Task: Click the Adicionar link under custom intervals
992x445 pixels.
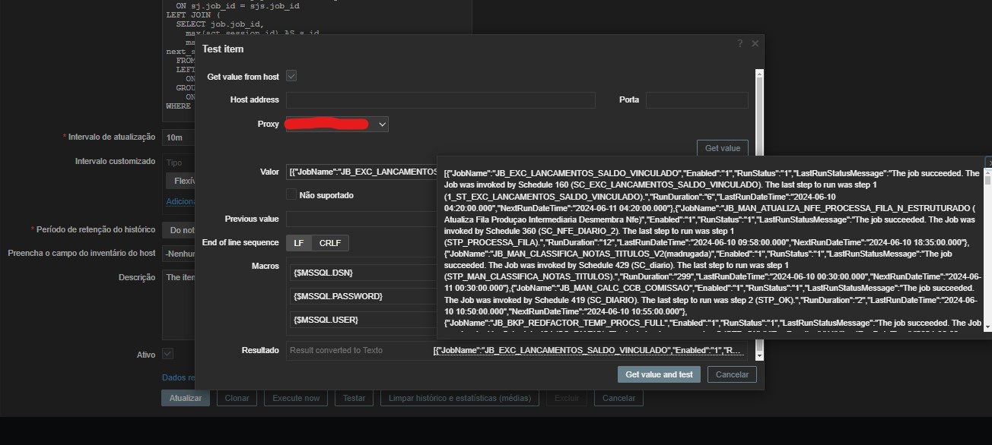Action: [181, 201]
